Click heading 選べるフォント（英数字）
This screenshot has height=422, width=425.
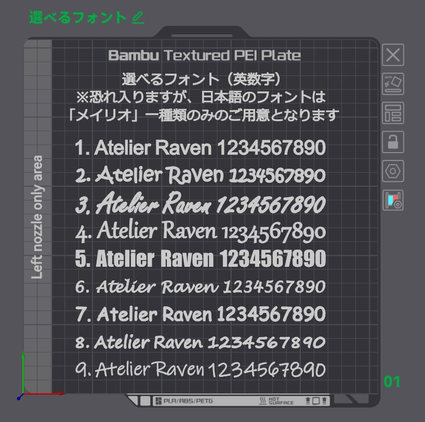click(x=201, y=79)
